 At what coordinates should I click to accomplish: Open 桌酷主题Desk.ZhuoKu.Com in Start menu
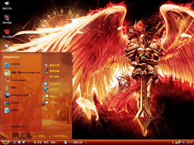pyautogui.click(x=22, y=72)
